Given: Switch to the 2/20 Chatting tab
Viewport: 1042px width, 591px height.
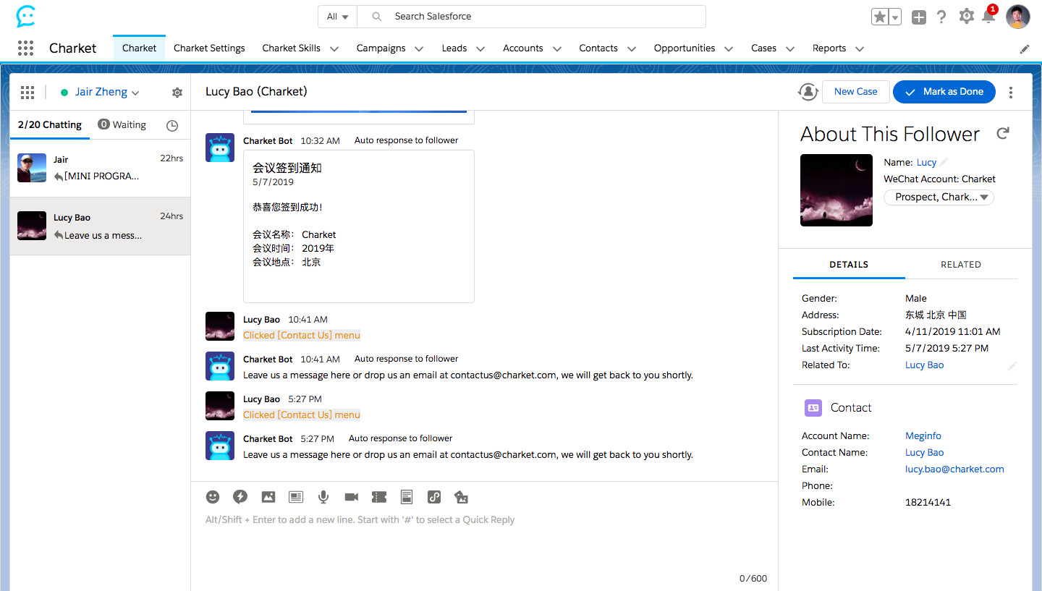Looking at the screenshot, I should (x=50, y=124).
